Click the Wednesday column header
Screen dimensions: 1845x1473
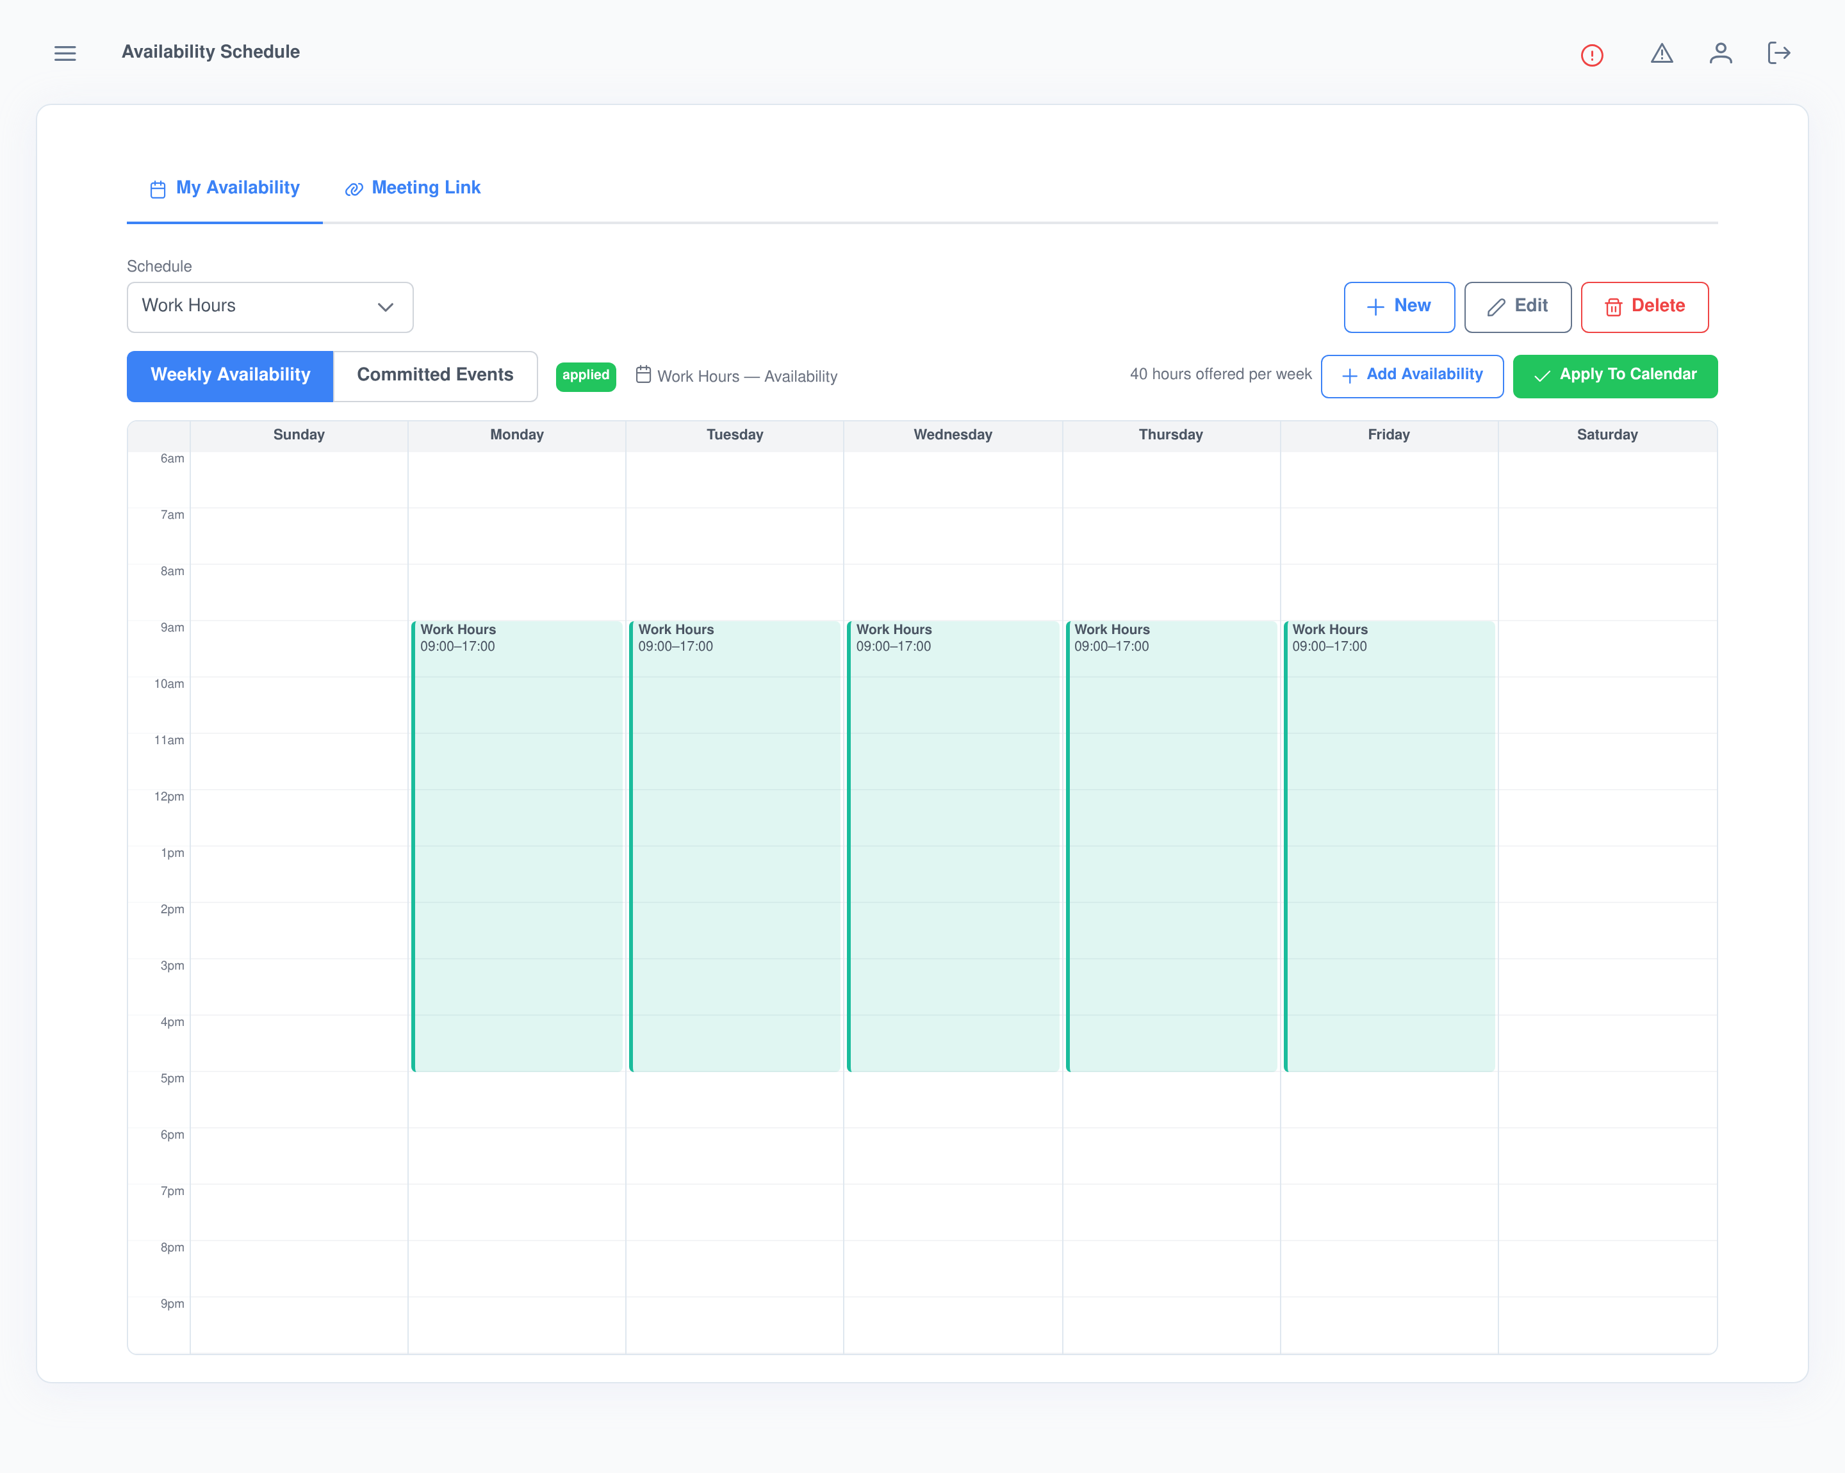[x=953, y=435]
